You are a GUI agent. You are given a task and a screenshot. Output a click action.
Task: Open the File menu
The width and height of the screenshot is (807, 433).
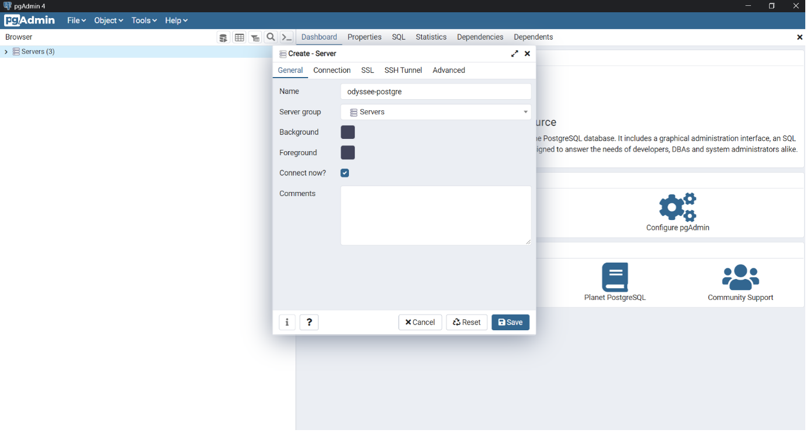pos(77,20)
